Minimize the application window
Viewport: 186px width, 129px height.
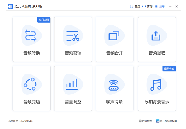tap(171, 6)
